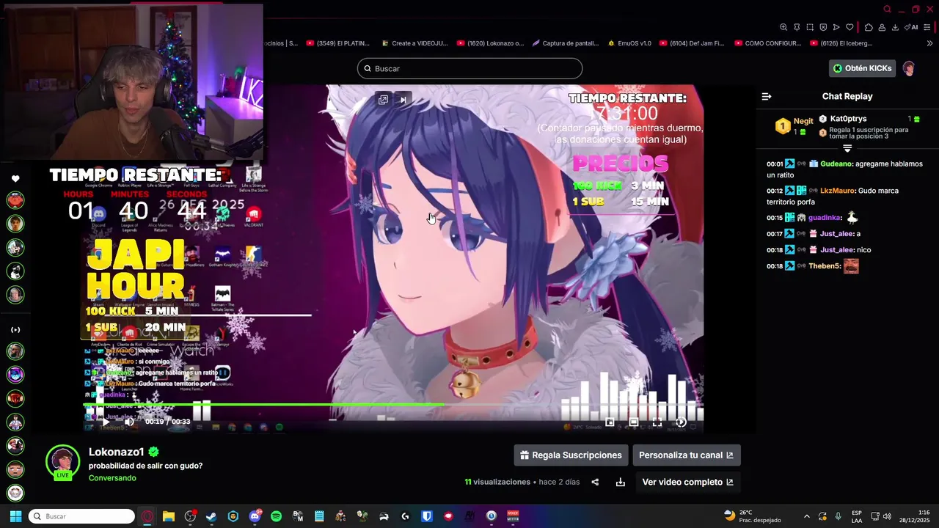
Task: Click the Conversando category link
Action: click(x=112, y=478)
